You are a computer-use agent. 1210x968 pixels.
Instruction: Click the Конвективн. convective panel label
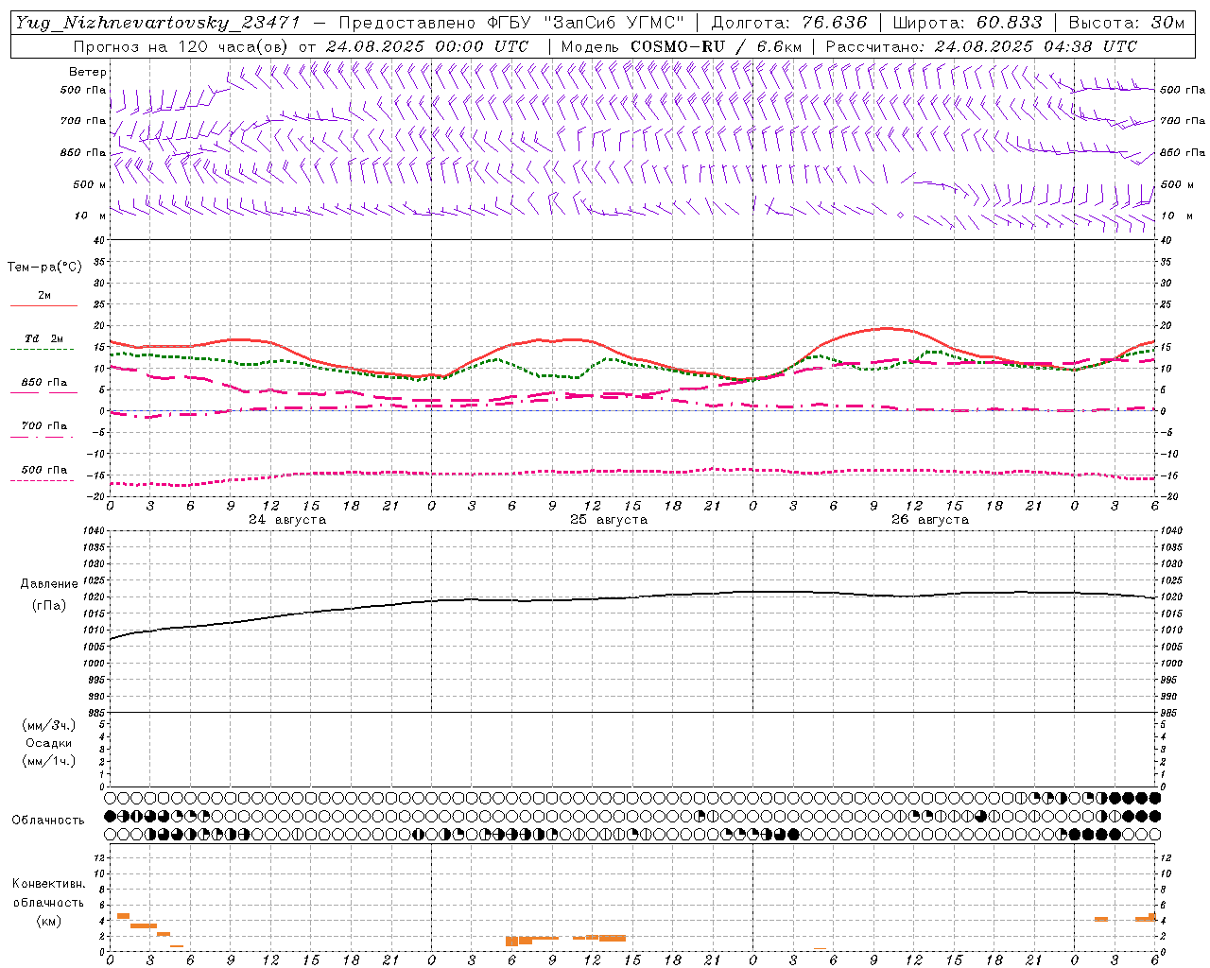[48, 884]
